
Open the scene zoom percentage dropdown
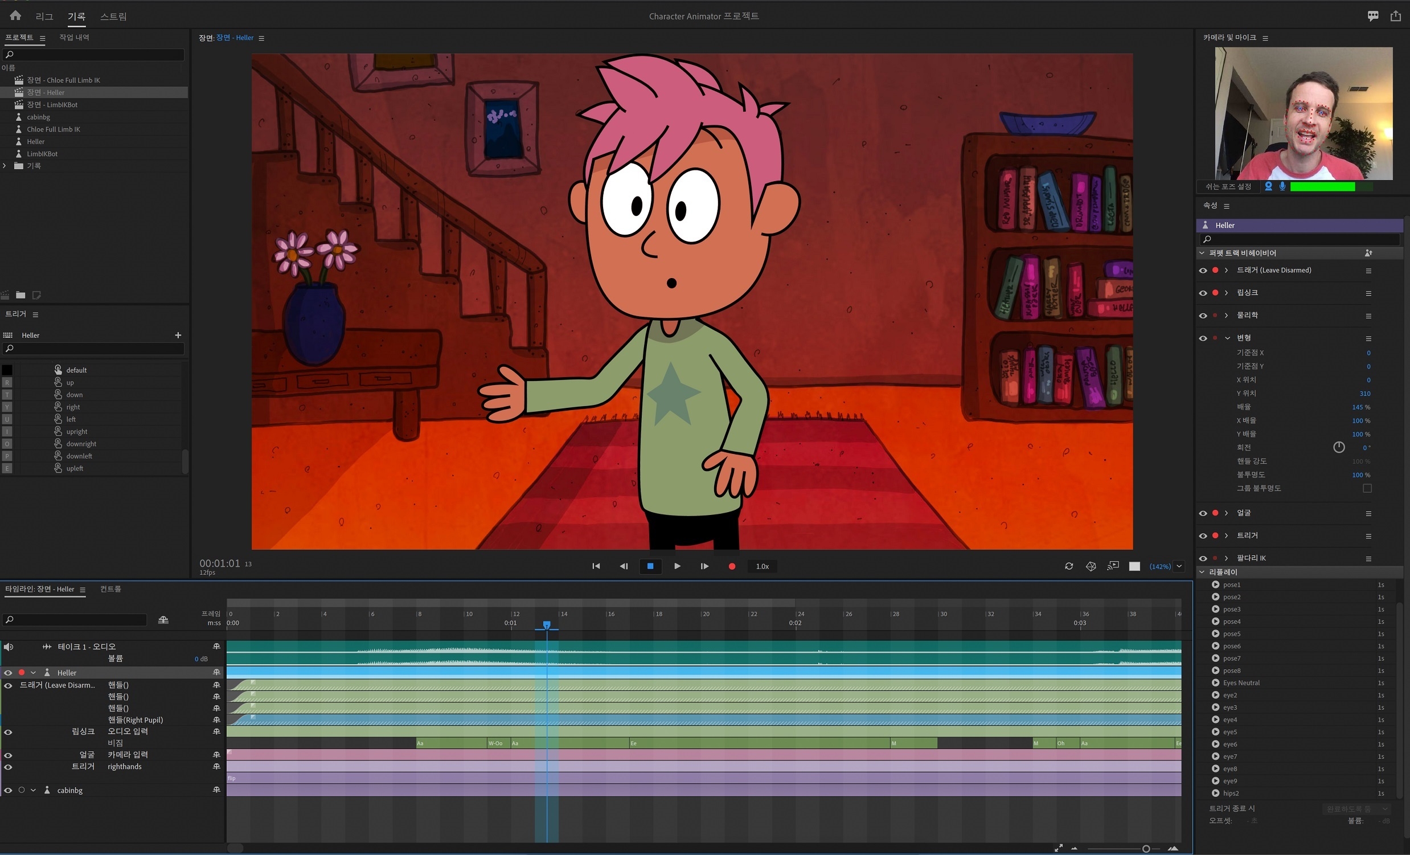click(1179, 566)
